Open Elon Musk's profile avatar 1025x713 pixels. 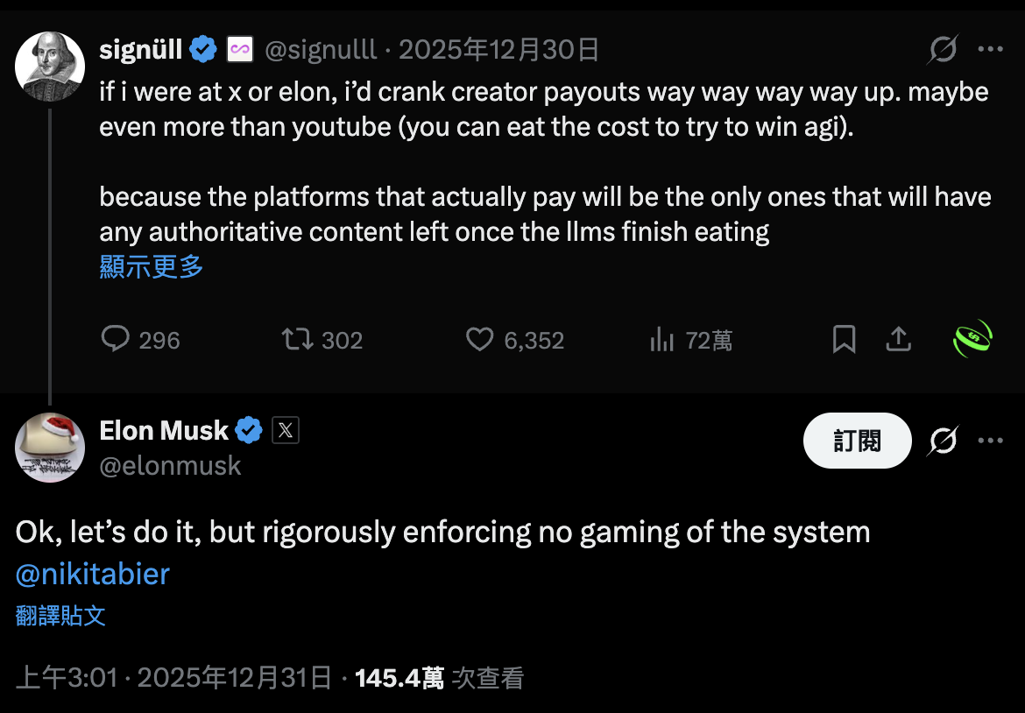coord(50,448)
